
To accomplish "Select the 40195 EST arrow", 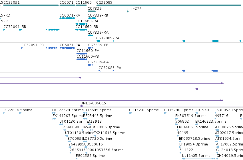I will pos(178,136).
